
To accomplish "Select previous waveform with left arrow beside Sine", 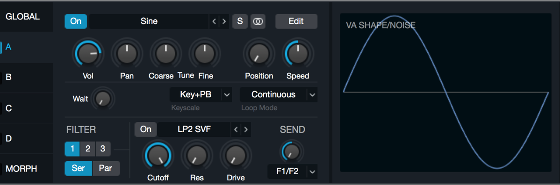I will 214,21.
